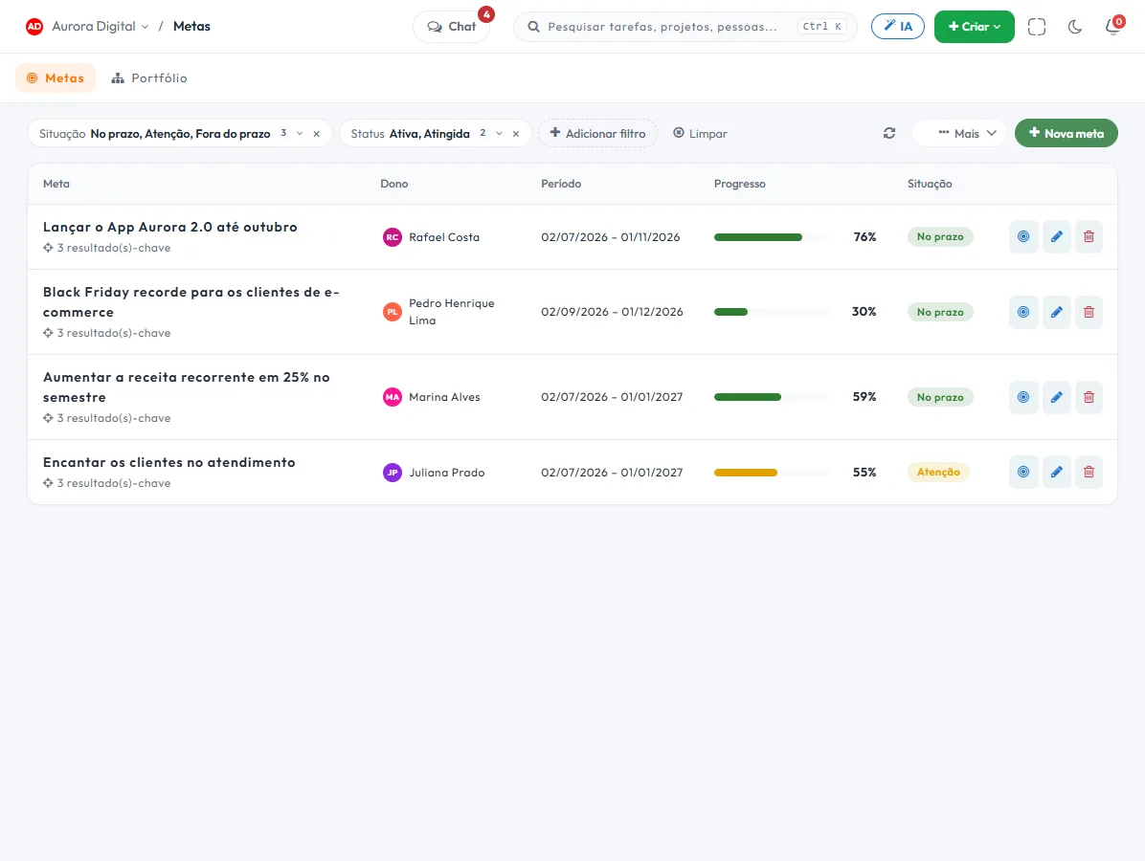Open the Criar dropdown
Screen dimensions: 1145x861
[x=975, y=27]
